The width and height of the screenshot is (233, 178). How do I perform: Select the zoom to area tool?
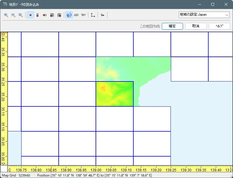coord(21,15)
